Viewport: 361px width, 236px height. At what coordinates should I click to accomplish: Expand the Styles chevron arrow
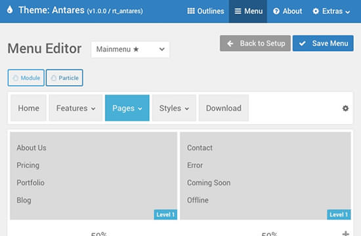[187, 109]
